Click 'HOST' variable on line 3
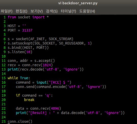 12,26
